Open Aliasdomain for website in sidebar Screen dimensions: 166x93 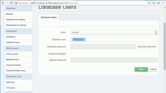pyautogui.click(x=18, y=25)
